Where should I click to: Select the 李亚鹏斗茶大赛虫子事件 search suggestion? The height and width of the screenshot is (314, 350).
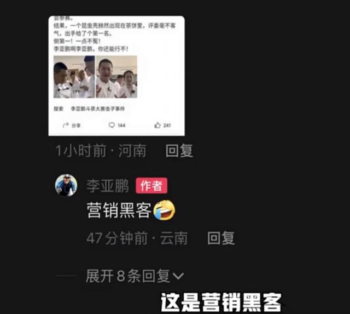click(x=98, y=109)
